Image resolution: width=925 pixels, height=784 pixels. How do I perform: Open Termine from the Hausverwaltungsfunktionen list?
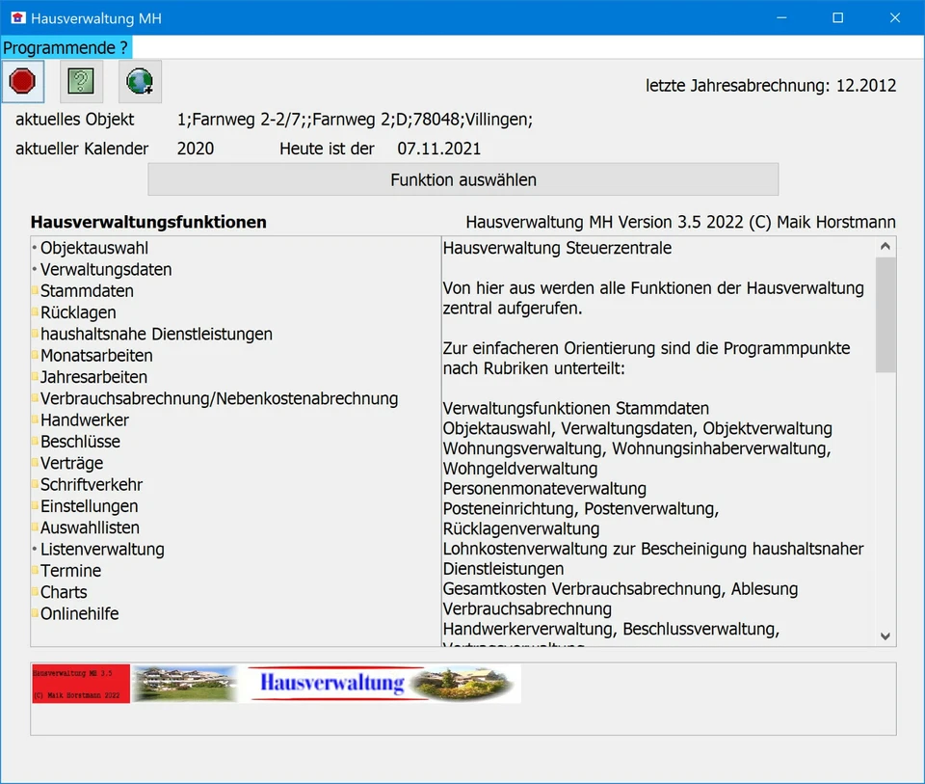click(69, 571)
